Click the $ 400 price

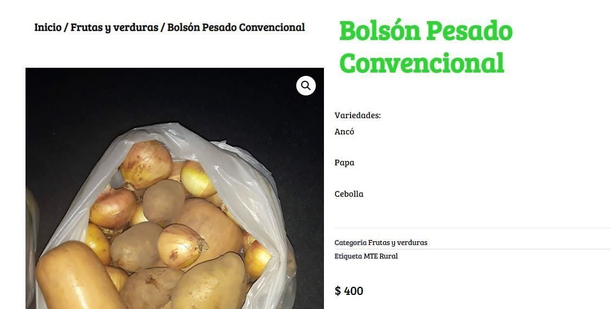coord(349,291)
